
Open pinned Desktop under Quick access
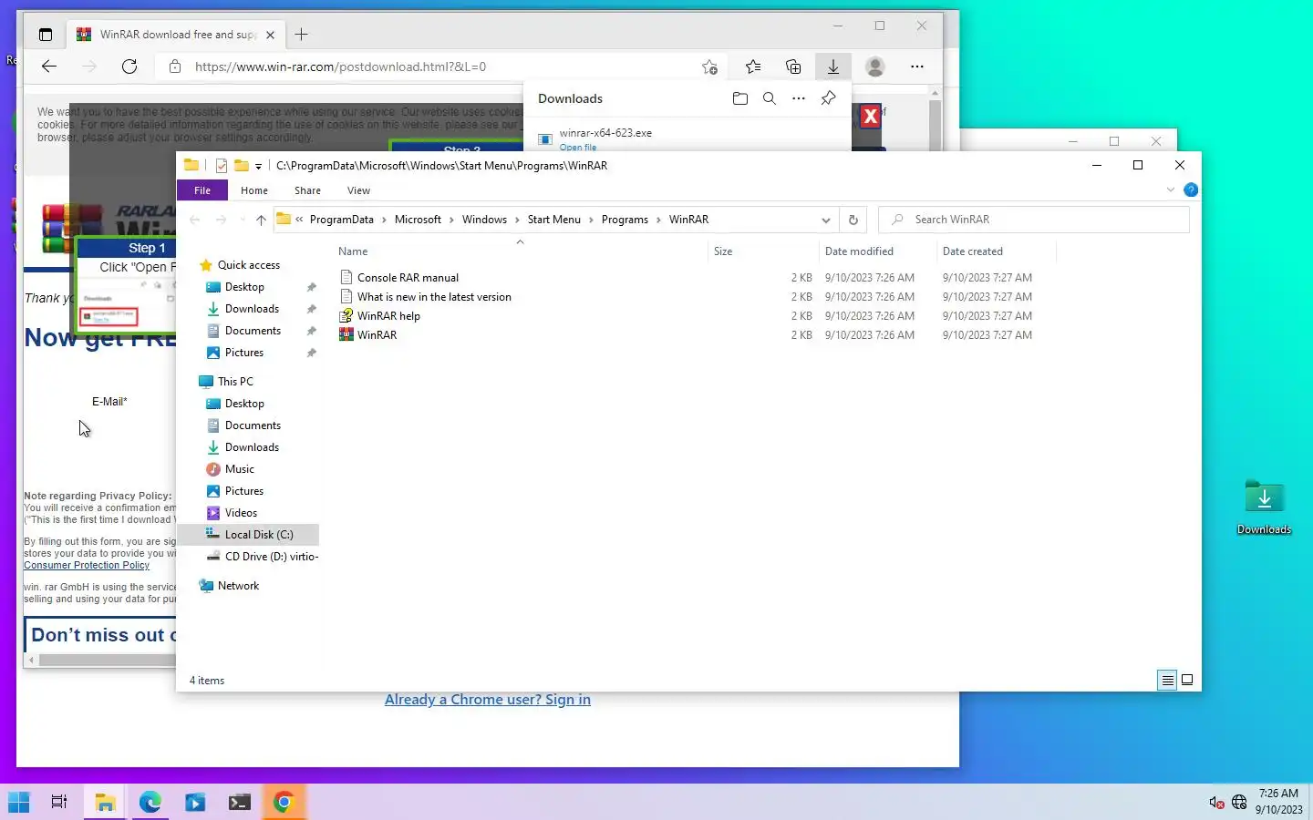(x=244, y=287)
